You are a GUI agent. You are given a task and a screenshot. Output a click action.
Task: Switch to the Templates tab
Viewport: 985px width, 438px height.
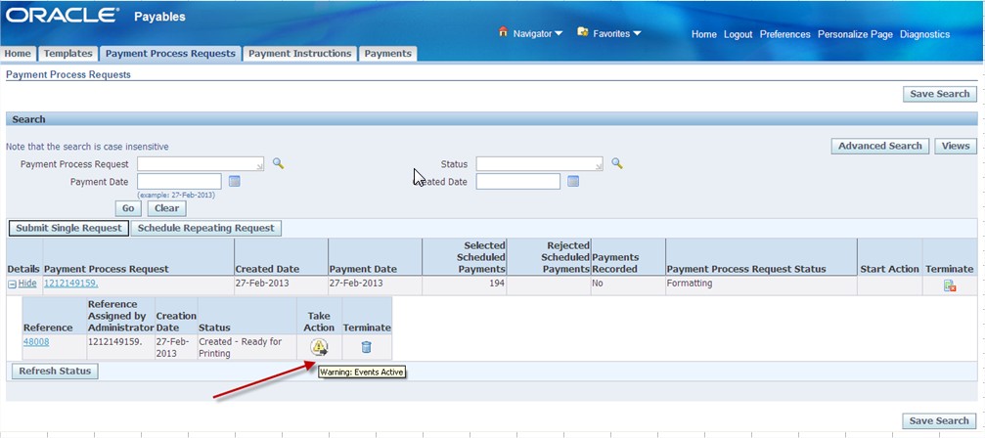point(67,54)
